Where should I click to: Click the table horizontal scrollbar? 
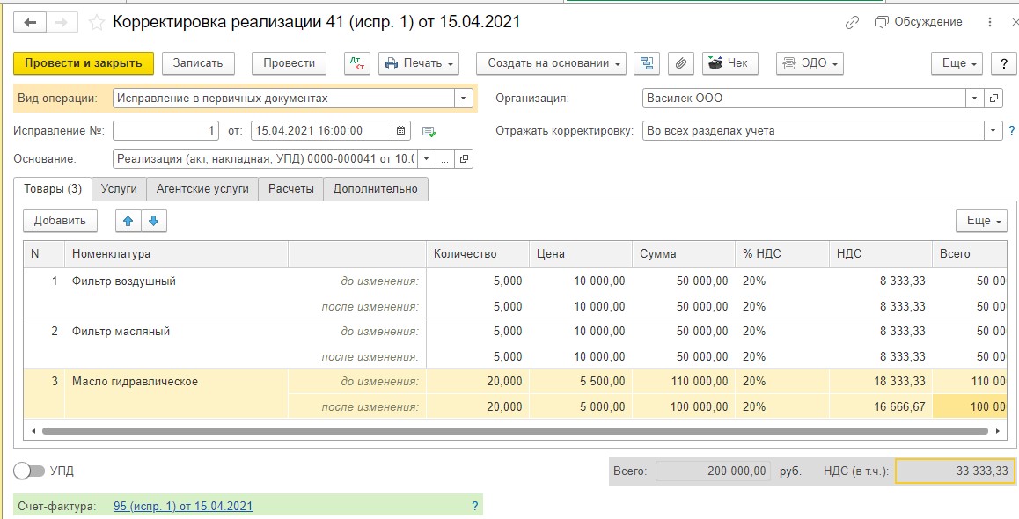tap(515, 431)
